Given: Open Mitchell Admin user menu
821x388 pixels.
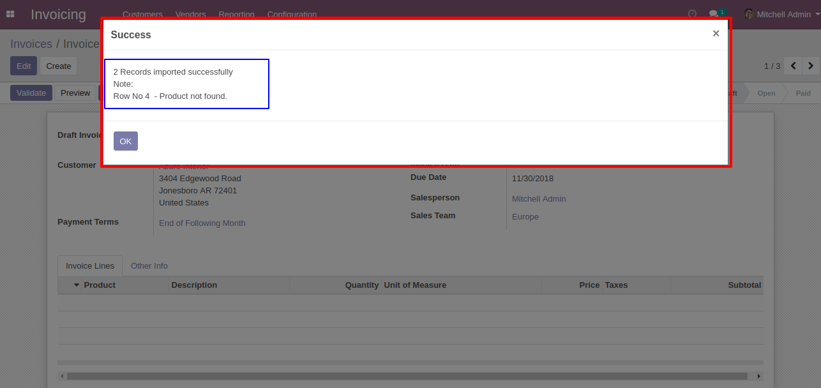Looking at the screenshot, I should (x=778, y=14).
